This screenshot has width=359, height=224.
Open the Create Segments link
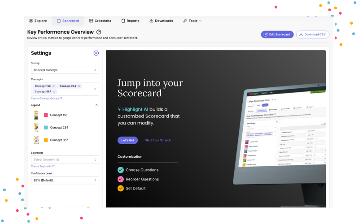(43, 166)
